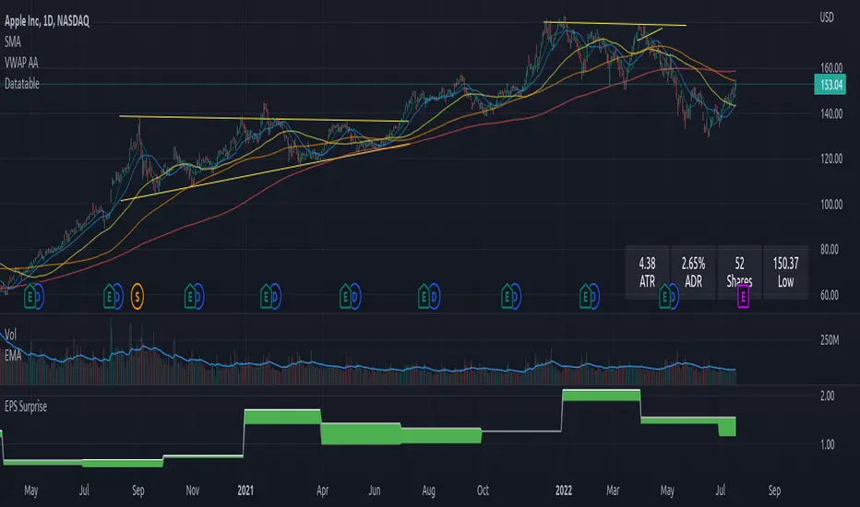The height and width of the screenshot is (507, 860).
Task: Click the earnings E marker above Nov 2020
Action: coord(191,296)
